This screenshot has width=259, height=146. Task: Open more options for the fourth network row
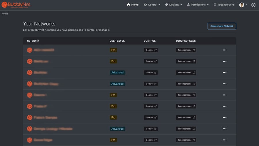(224, 84)
